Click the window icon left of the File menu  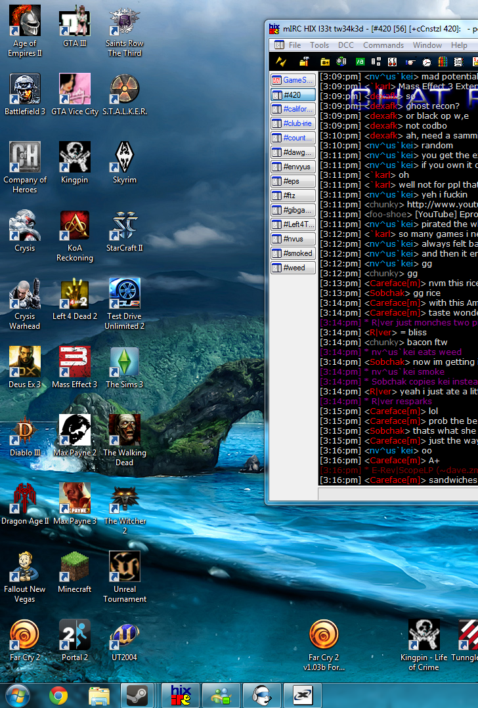279,45
